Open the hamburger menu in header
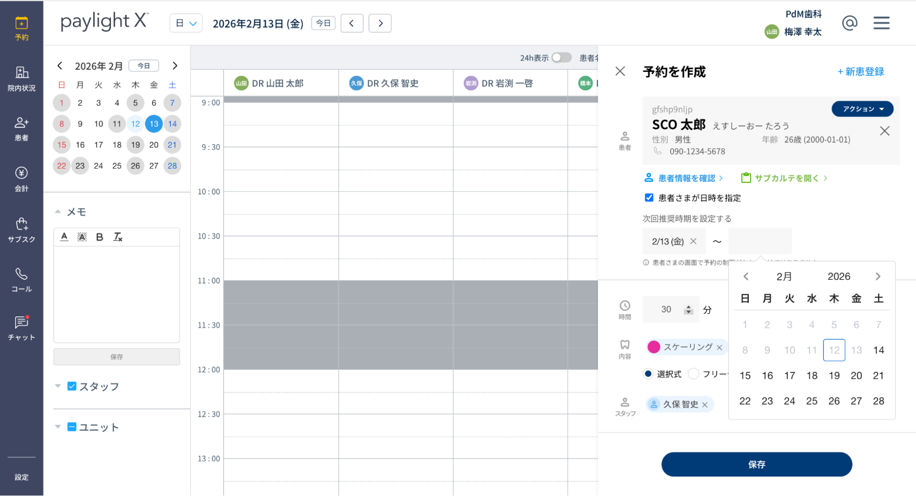Screen dimensions: 916x496 (881, 23)
